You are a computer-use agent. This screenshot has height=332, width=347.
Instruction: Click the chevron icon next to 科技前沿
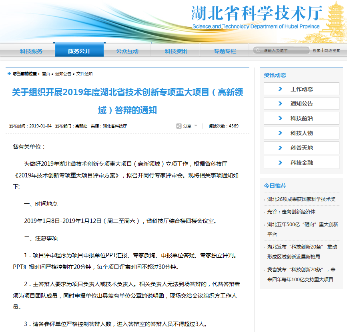pos(280,118)
